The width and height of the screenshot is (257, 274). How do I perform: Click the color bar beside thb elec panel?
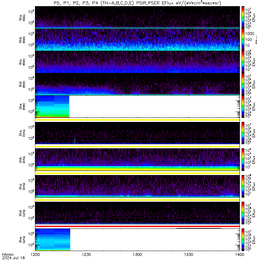pos(243,40)
